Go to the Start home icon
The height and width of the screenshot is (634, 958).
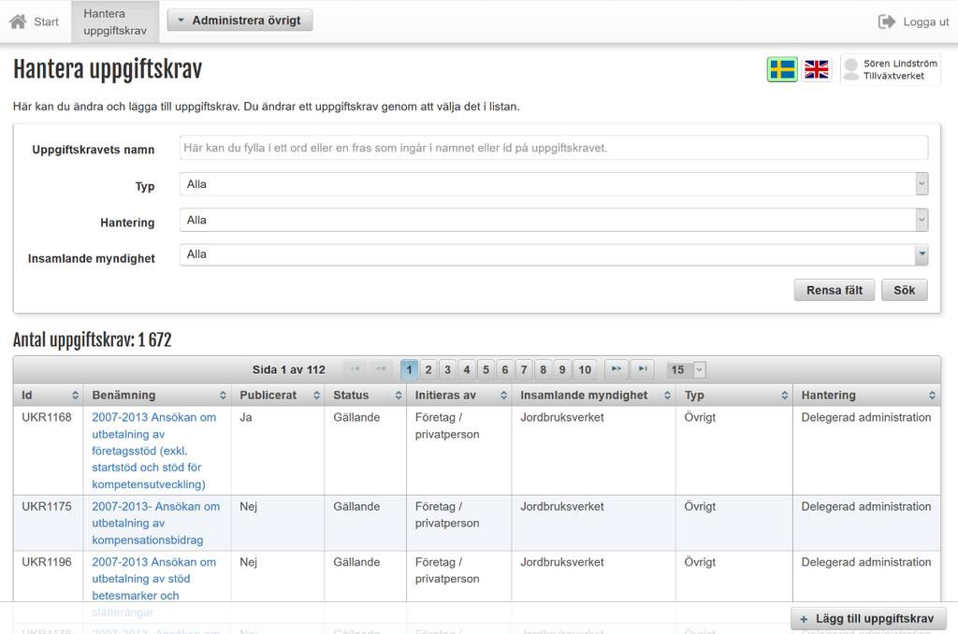point(18,22)
